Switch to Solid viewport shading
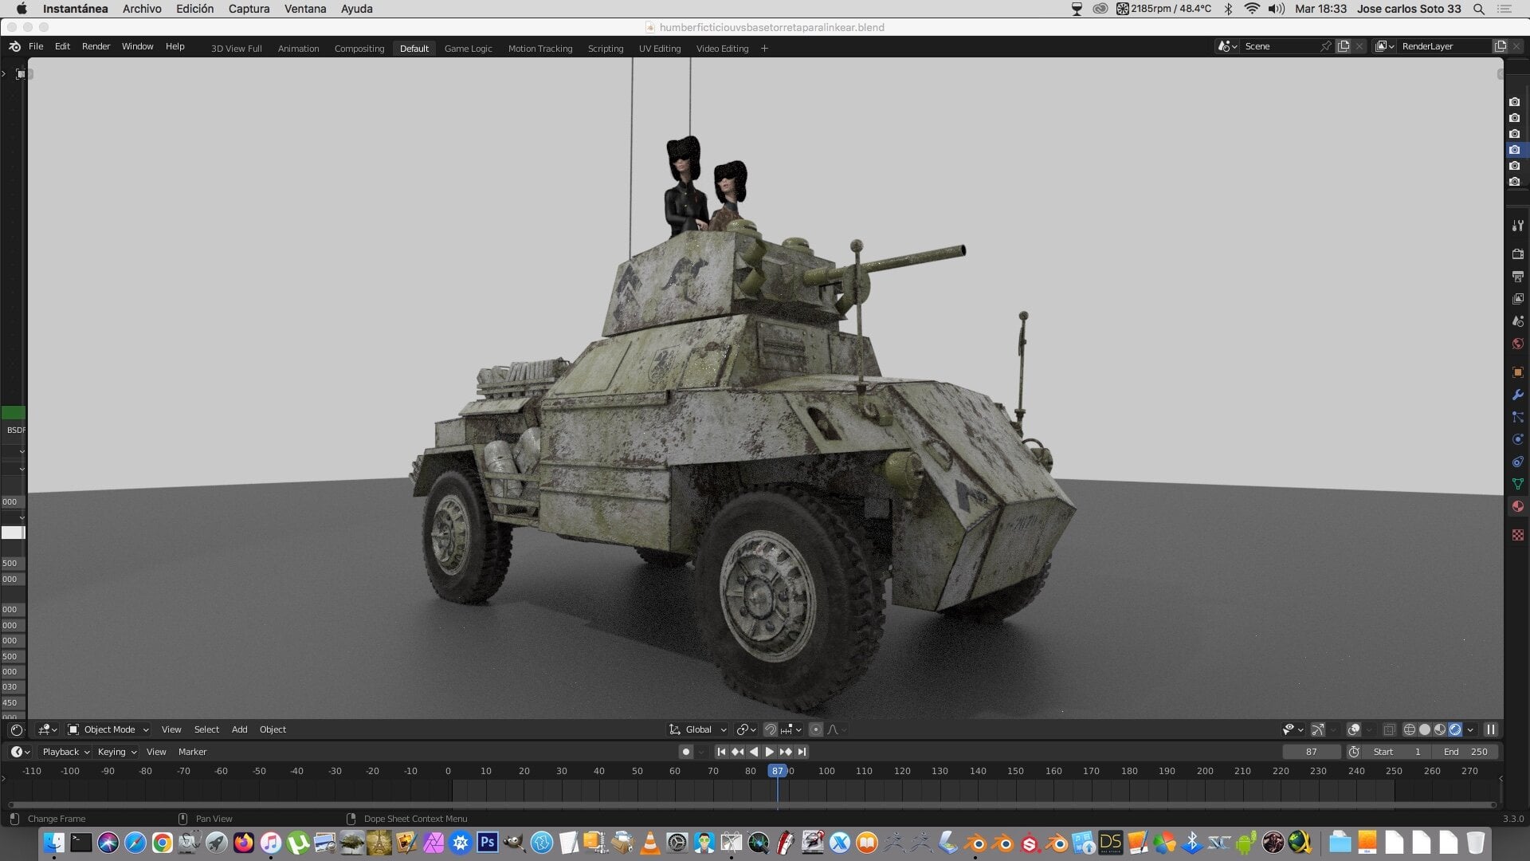 point(1425,729)
